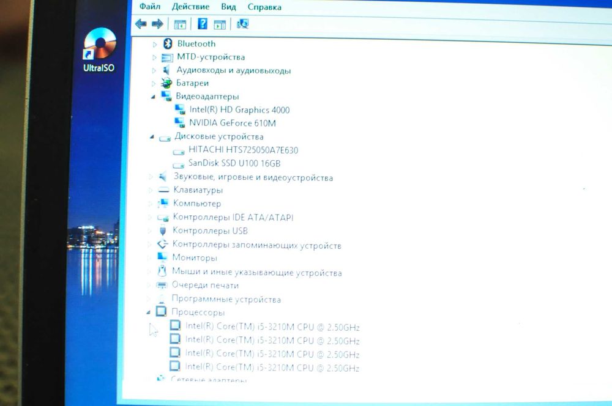Image resolution: width=612 pixels, height=406 pixels.
Task: Open the Справка menu
Action: pos(264,7)
